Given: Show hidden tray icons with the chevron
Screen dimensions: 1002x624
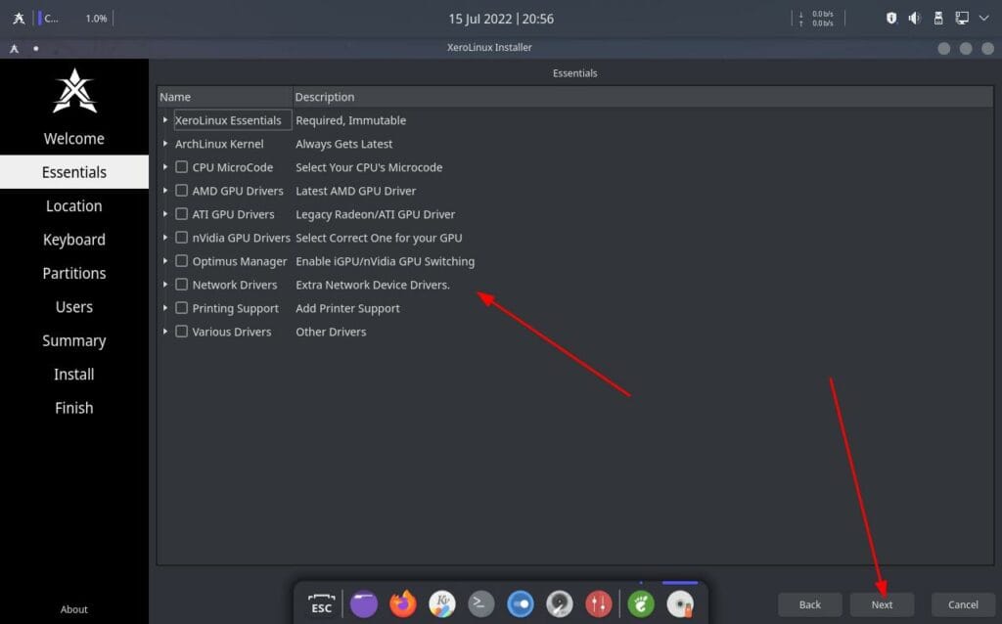Looking at the screenshot, I should pos(984,18).
